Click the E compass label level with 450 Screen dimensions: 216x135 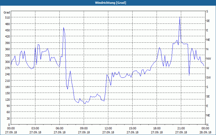pyautogui.click(x=207, y=30)
